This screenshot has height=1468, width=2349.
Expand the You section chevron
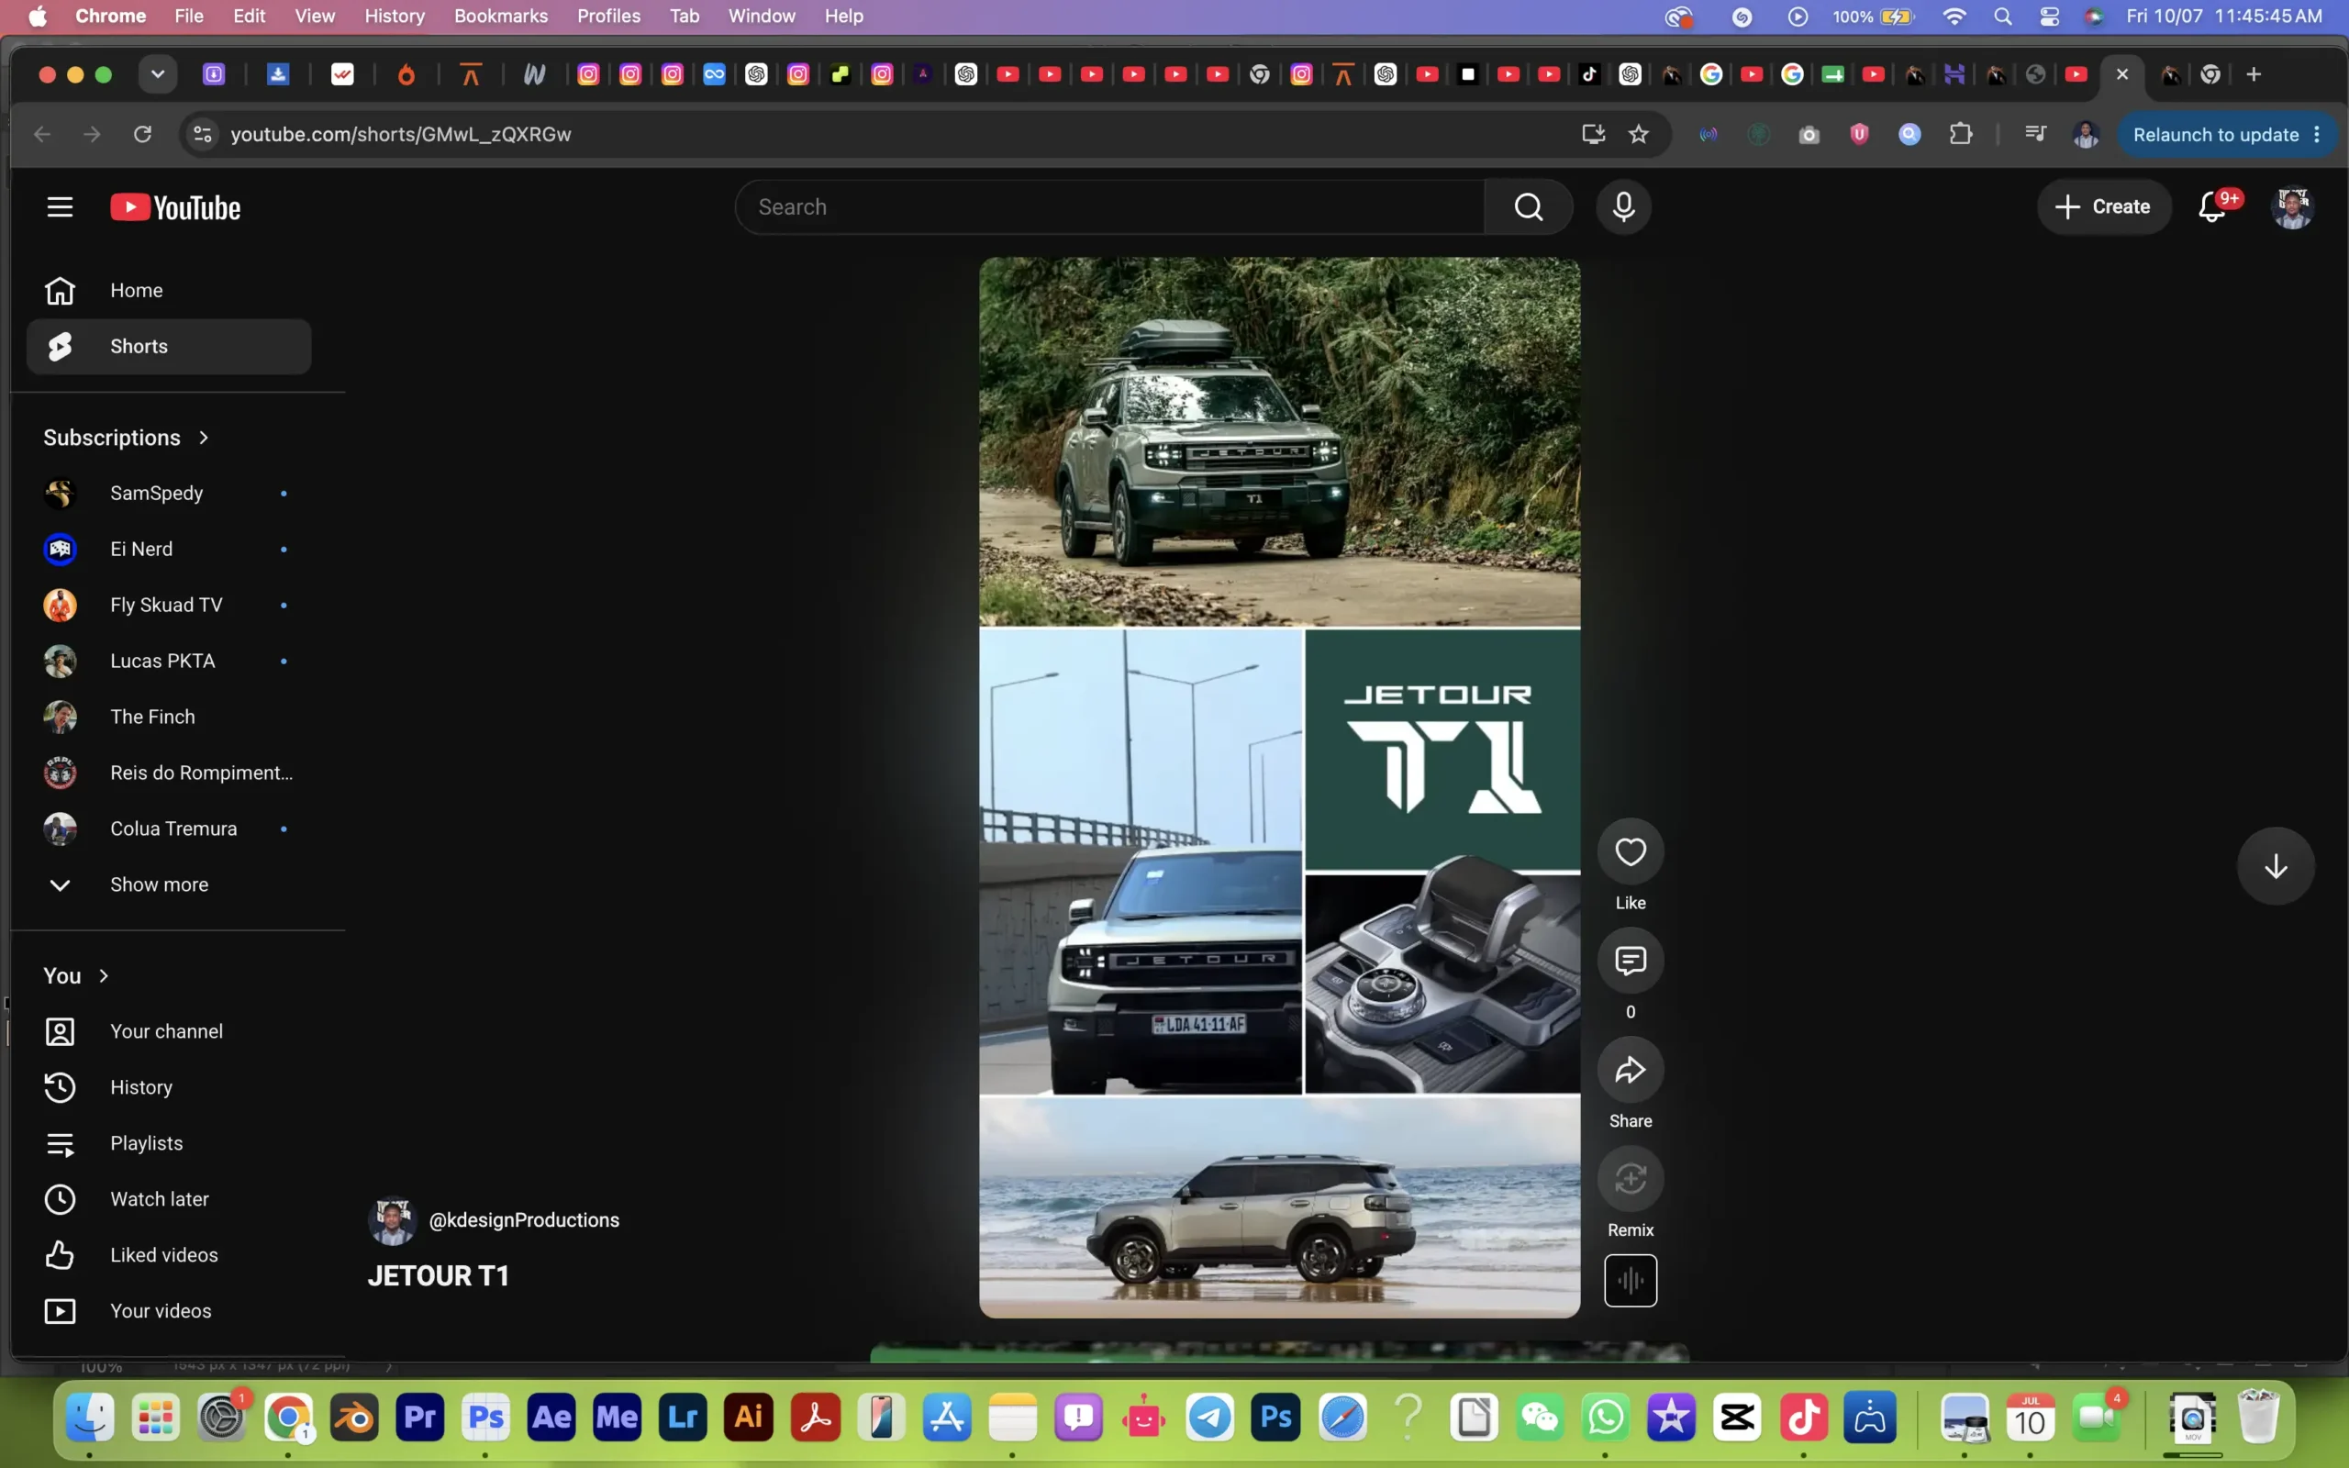pyautogui.click(x=104, y=975)
